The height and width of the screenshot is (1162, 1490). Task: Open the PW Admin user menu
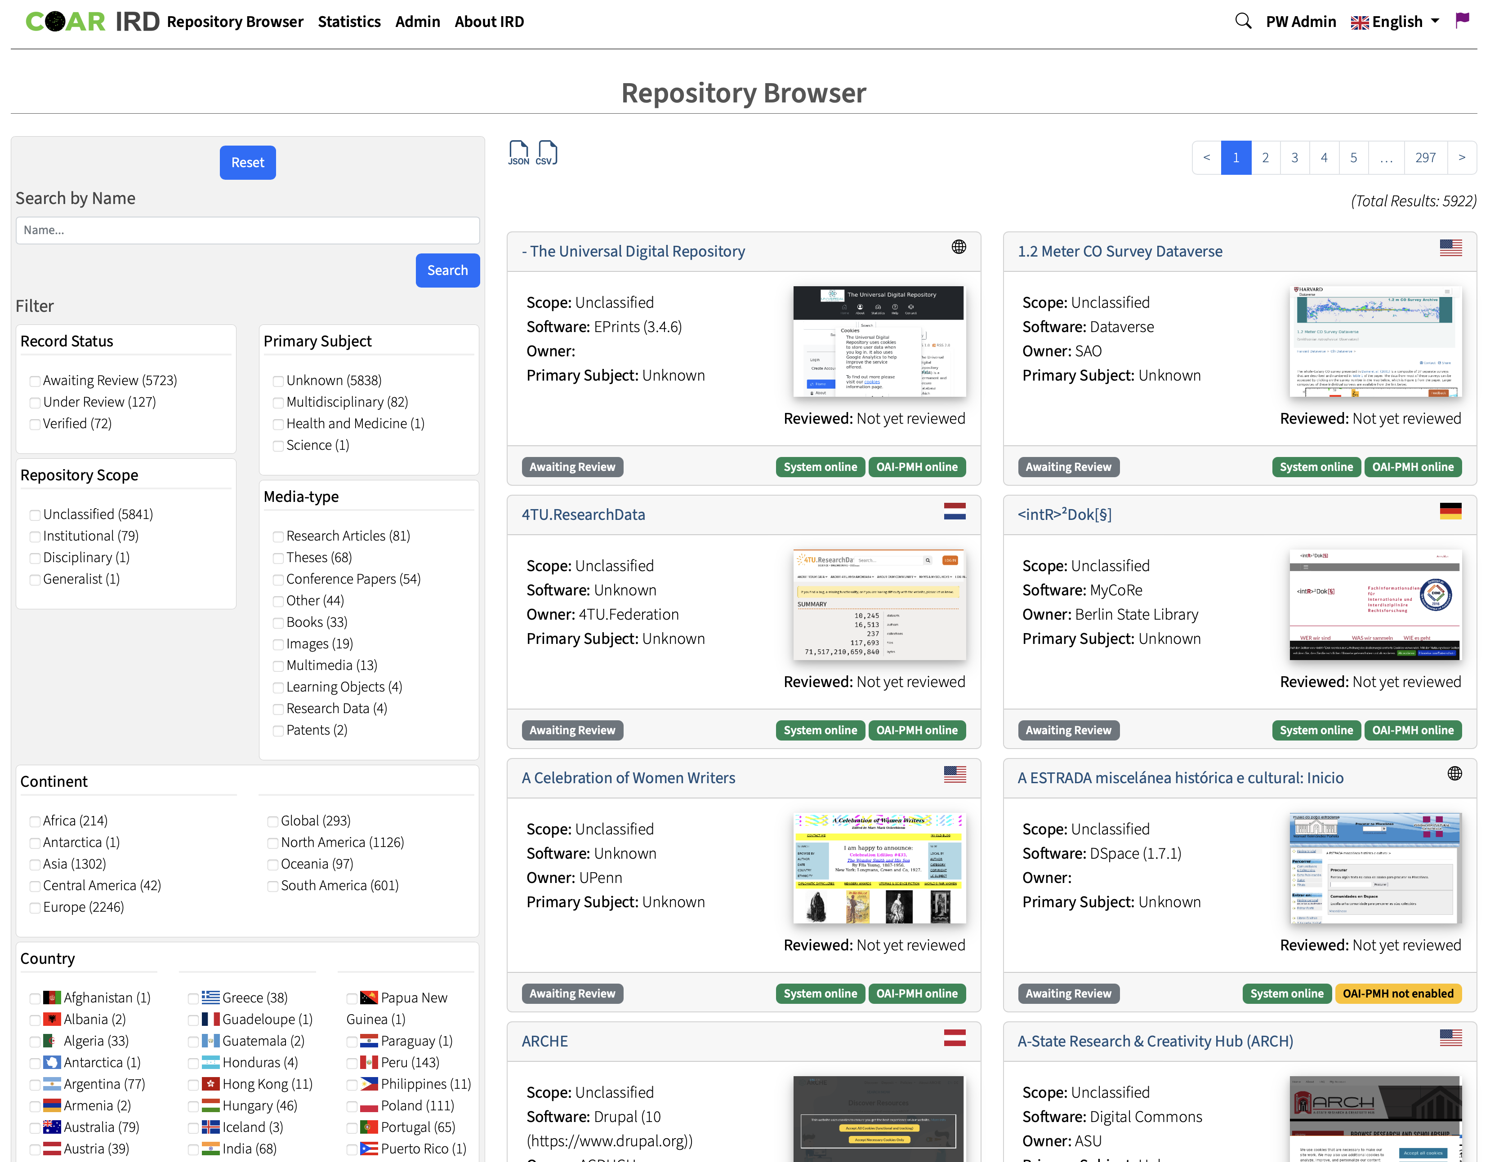click(1300, 22)
